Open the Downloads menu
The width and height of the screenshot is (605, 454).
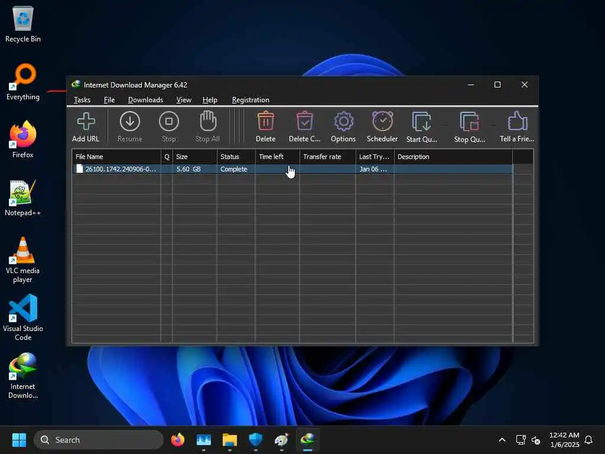tap(145, 99)
